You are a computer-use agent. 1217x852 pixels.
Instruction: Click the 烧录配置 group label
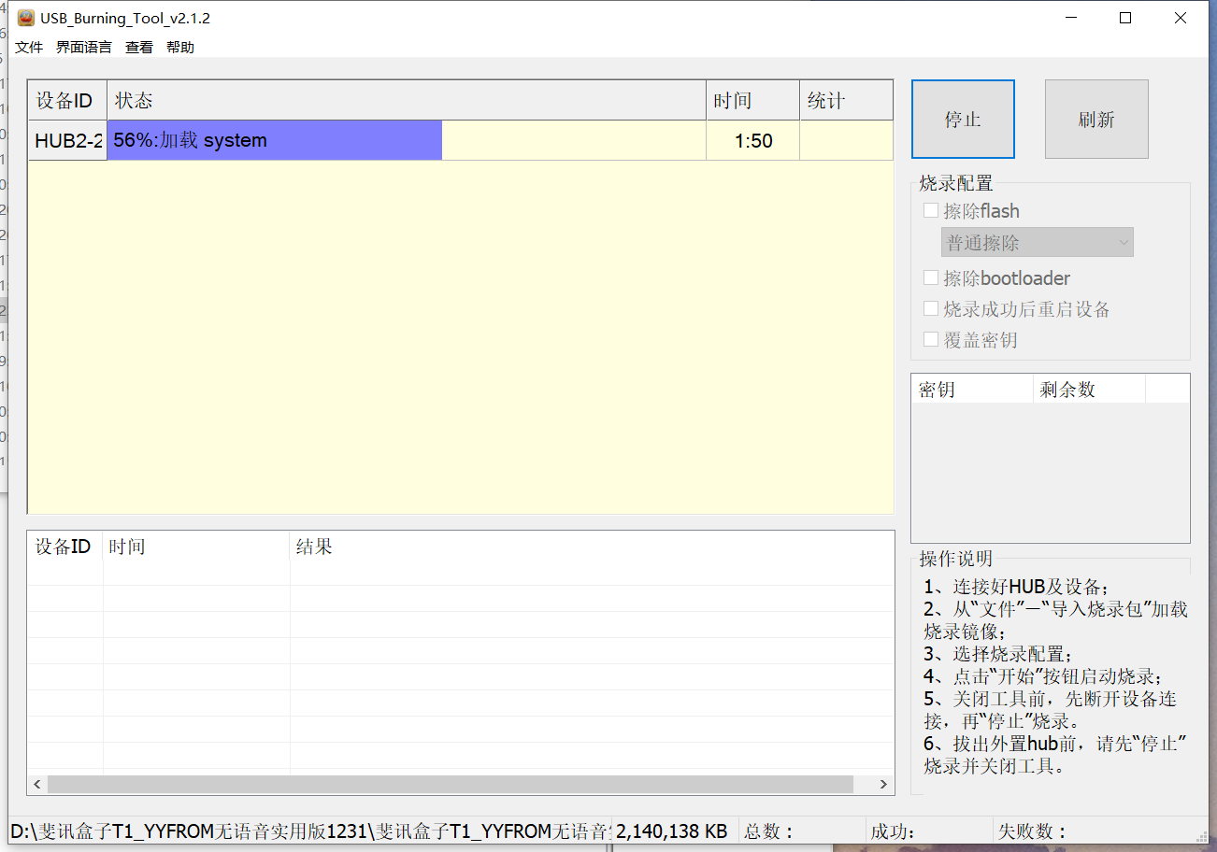956,183
